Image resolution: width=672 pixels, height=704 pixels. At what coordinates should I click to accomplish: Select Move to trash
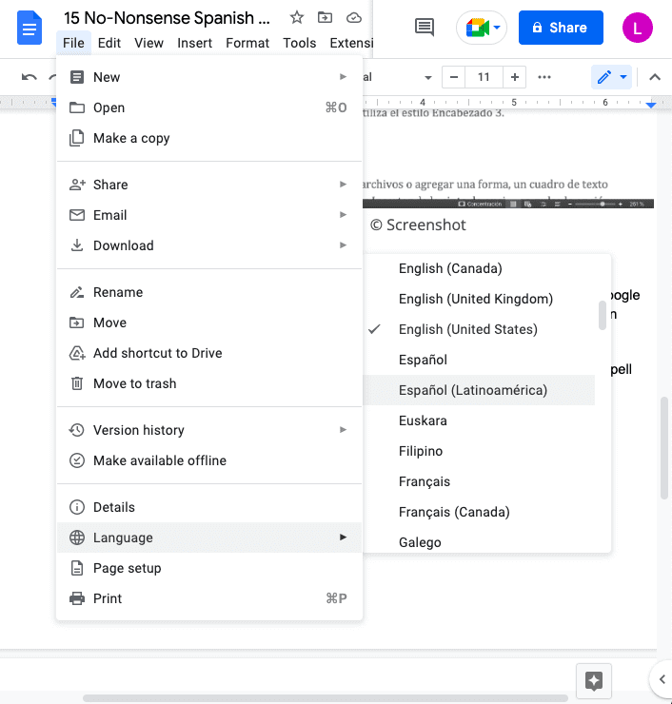coord(209,384)
